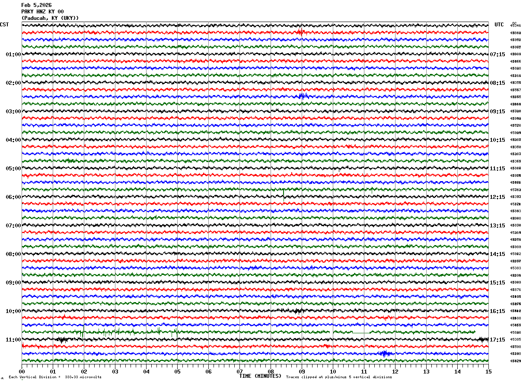Image resolution: width=523 pixels, height=383 pixels.
Task: Click the blue burst near minute 9 in 02:00 hour
Action: pos(303,96)
